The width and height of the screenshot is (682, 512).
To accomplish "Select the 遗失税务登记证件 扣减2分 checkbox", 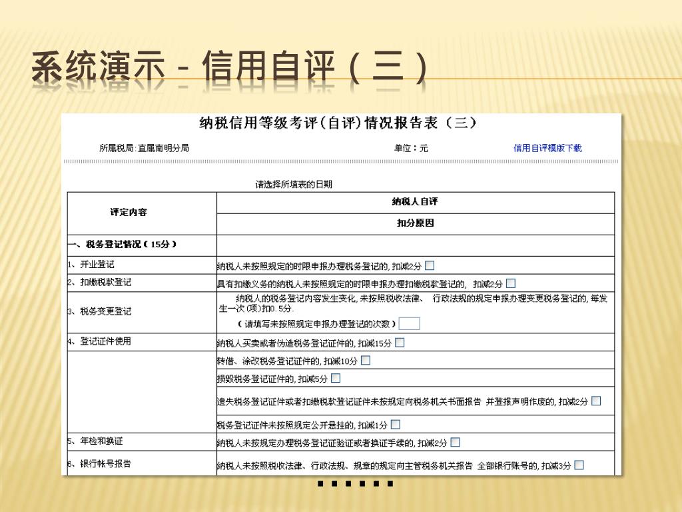I will pos(596,401).
